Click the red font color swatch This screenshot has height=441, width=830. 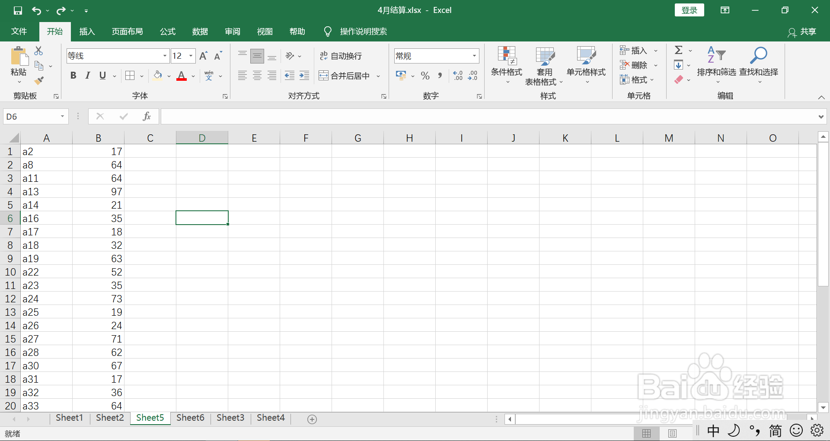[x=182, y=76]
